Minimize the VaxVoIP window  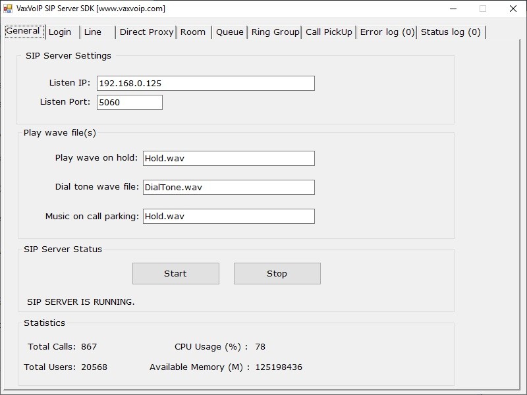click(x=453, y=9)
